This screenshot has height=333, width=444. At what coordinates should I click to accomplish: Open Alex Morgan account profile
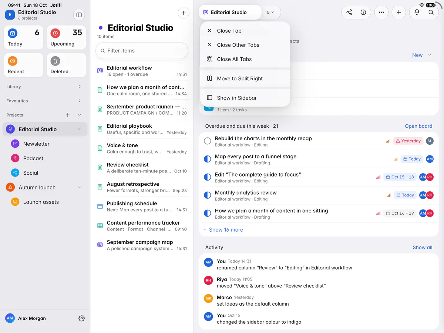tap(26, 318)
